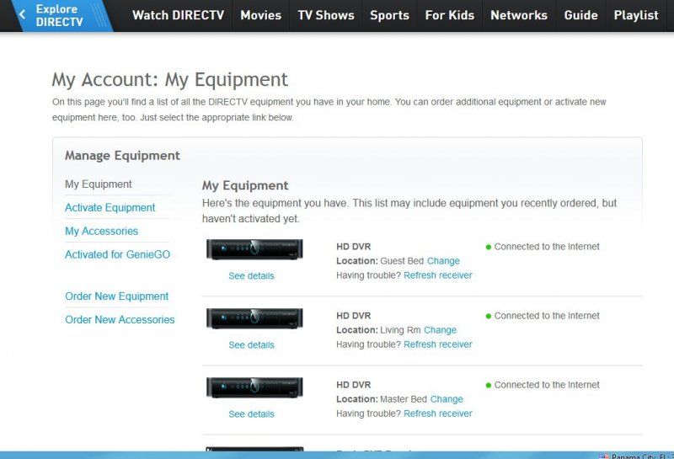Open My Accessories sidebar link
The image size is (674, 459).
pos(101,232)
